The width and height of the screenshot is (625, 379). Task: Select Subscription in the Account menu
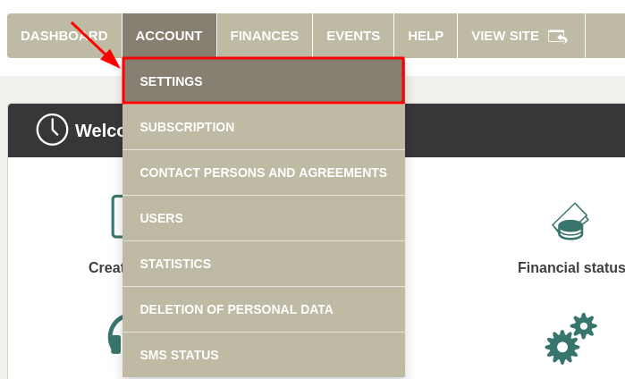pyautogui.click(x=263, y=127)
